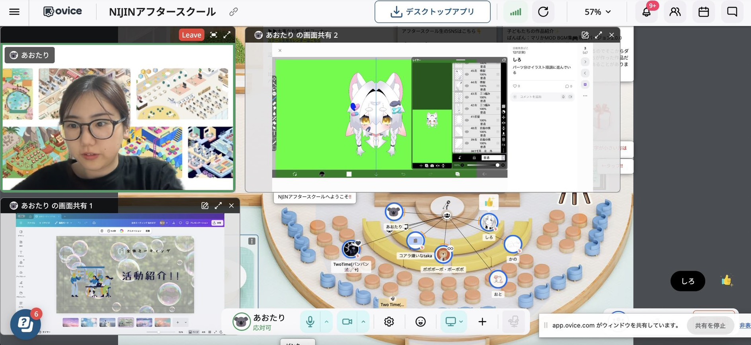This screenshot has height=345, width=751.
Task: Click the ovice logo
Action: [62, 12]
